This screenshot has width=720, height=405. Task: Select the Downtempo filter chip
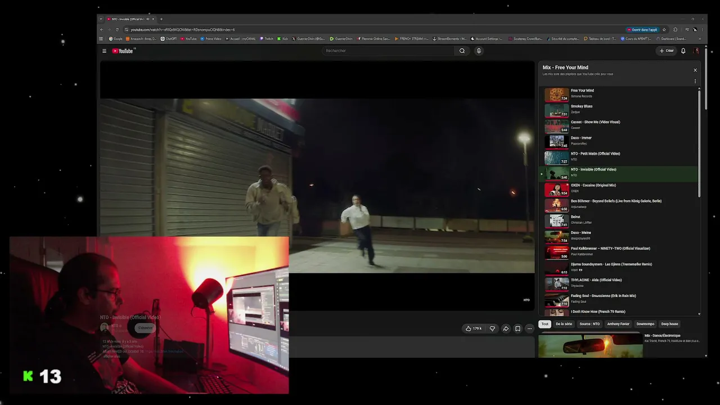tap(645, 324)
